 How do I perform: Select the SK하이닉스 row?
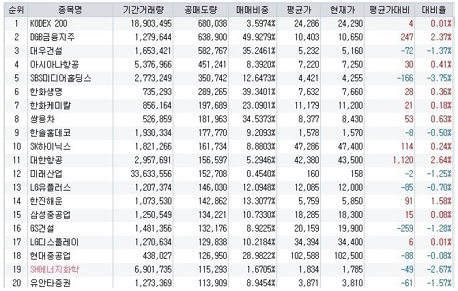coord(229,146)
